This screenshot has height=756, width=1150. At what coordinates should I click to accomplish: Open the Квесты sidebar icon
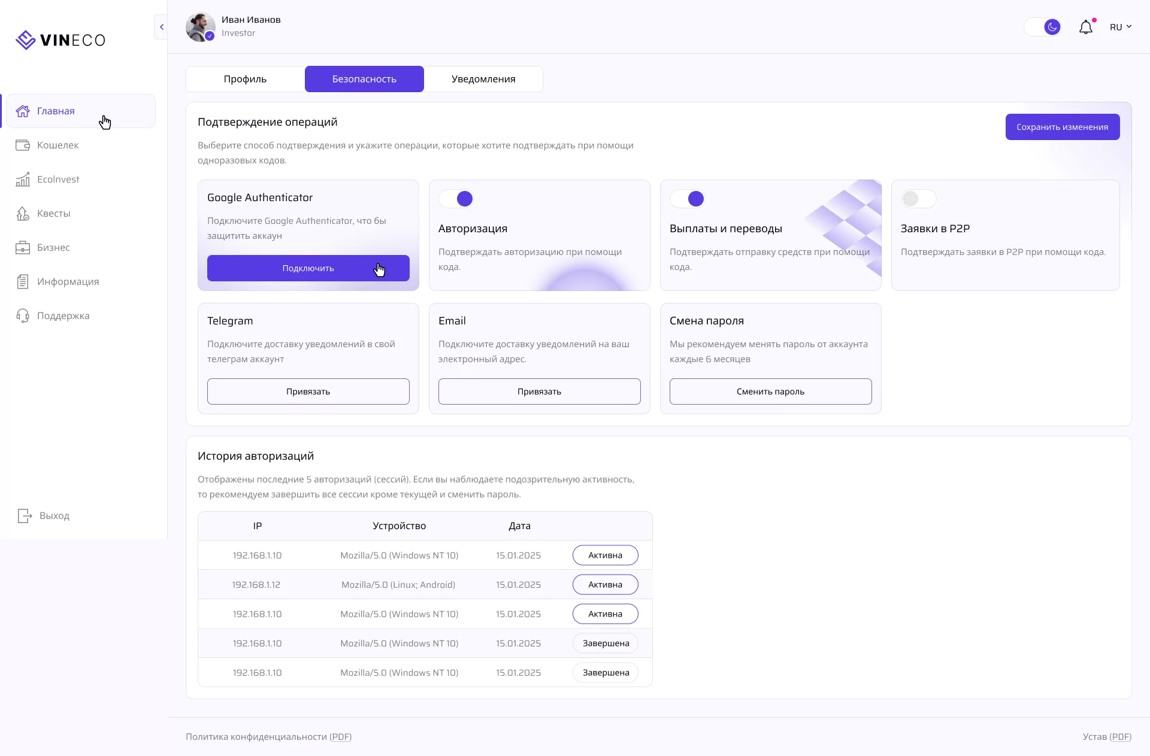pos(23,213)
